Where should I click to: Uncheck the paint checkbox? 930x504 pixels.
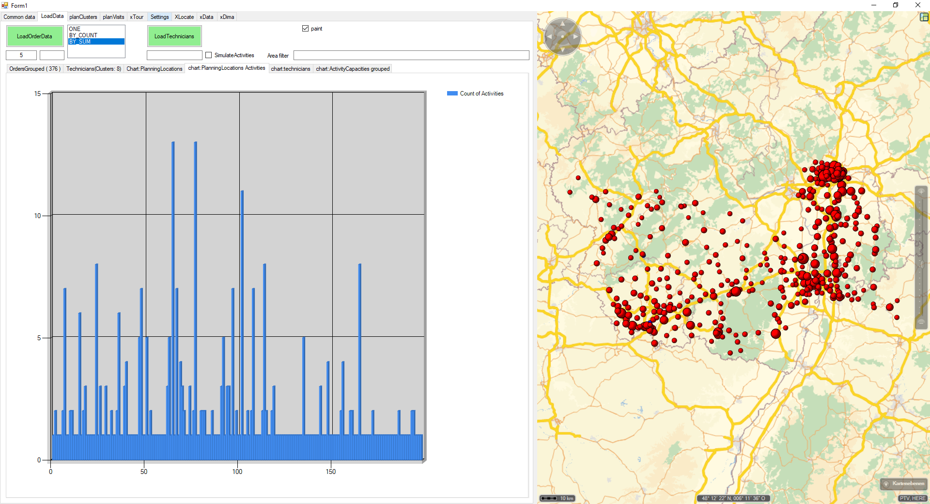(305, 29)
